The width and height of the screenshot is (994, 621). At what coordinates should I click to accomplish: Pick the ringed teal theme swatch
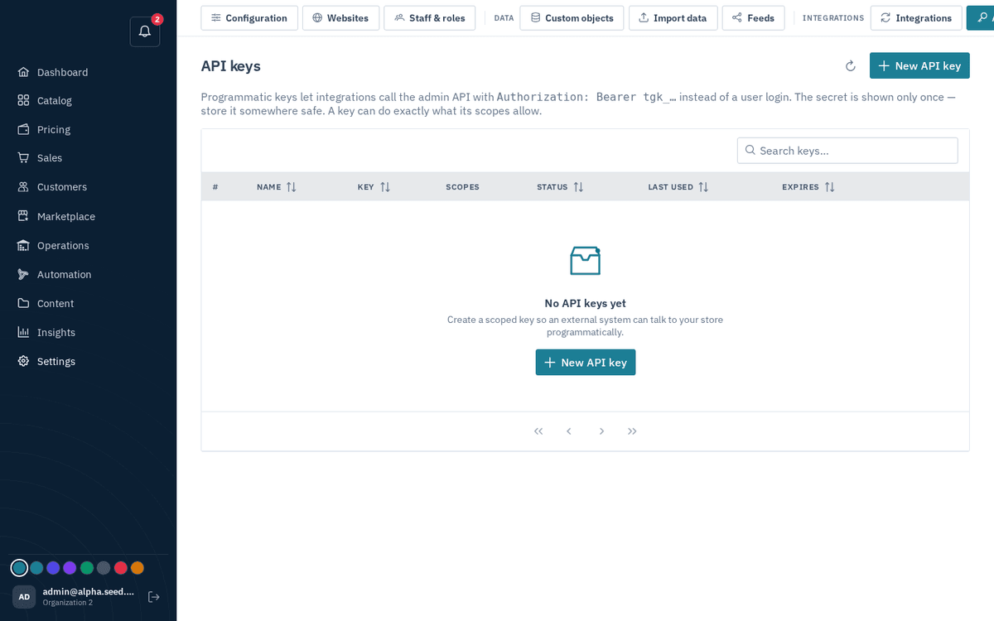pos(19,568)
